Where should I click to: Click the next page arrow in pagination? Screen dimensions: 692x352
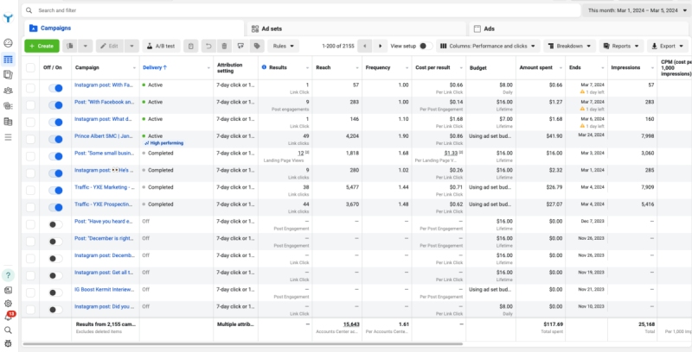coord(380,46)
